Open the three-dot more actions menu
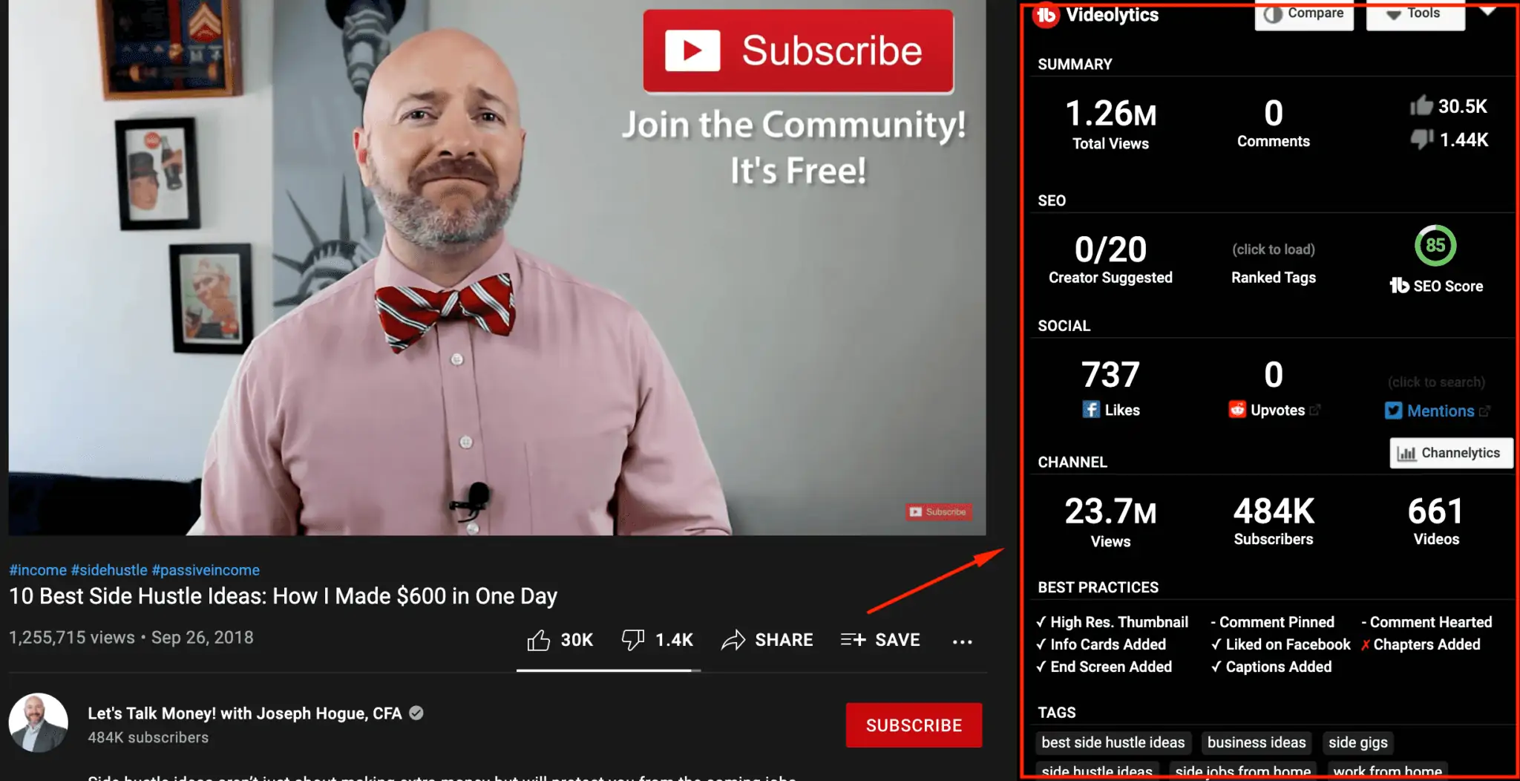This screenshot has width=1520, height=781. pos(962,641)
